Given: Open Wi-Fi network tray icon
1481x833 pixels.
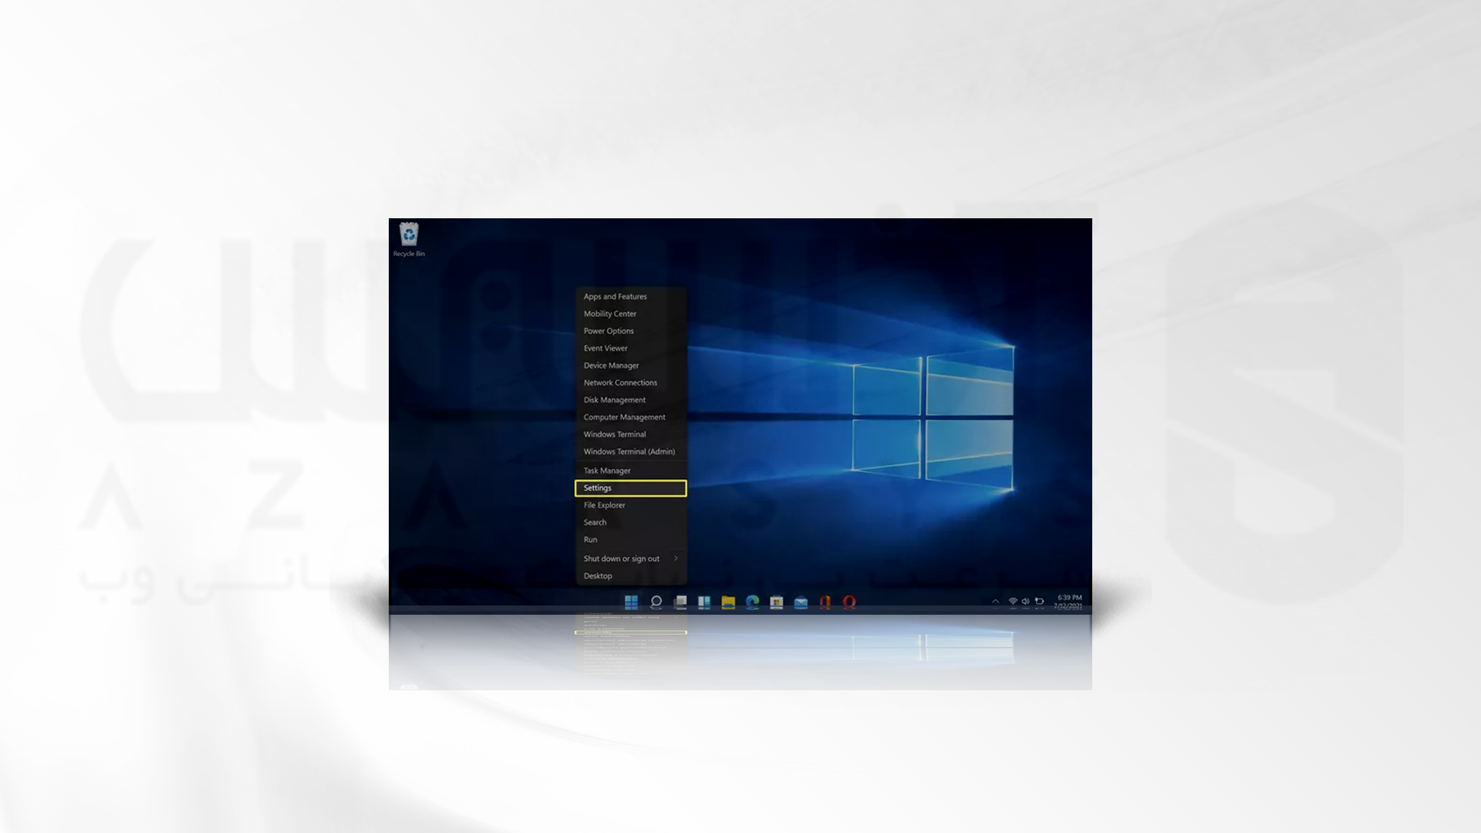Looking at the screenshot, I should (x=1013, y=602).
